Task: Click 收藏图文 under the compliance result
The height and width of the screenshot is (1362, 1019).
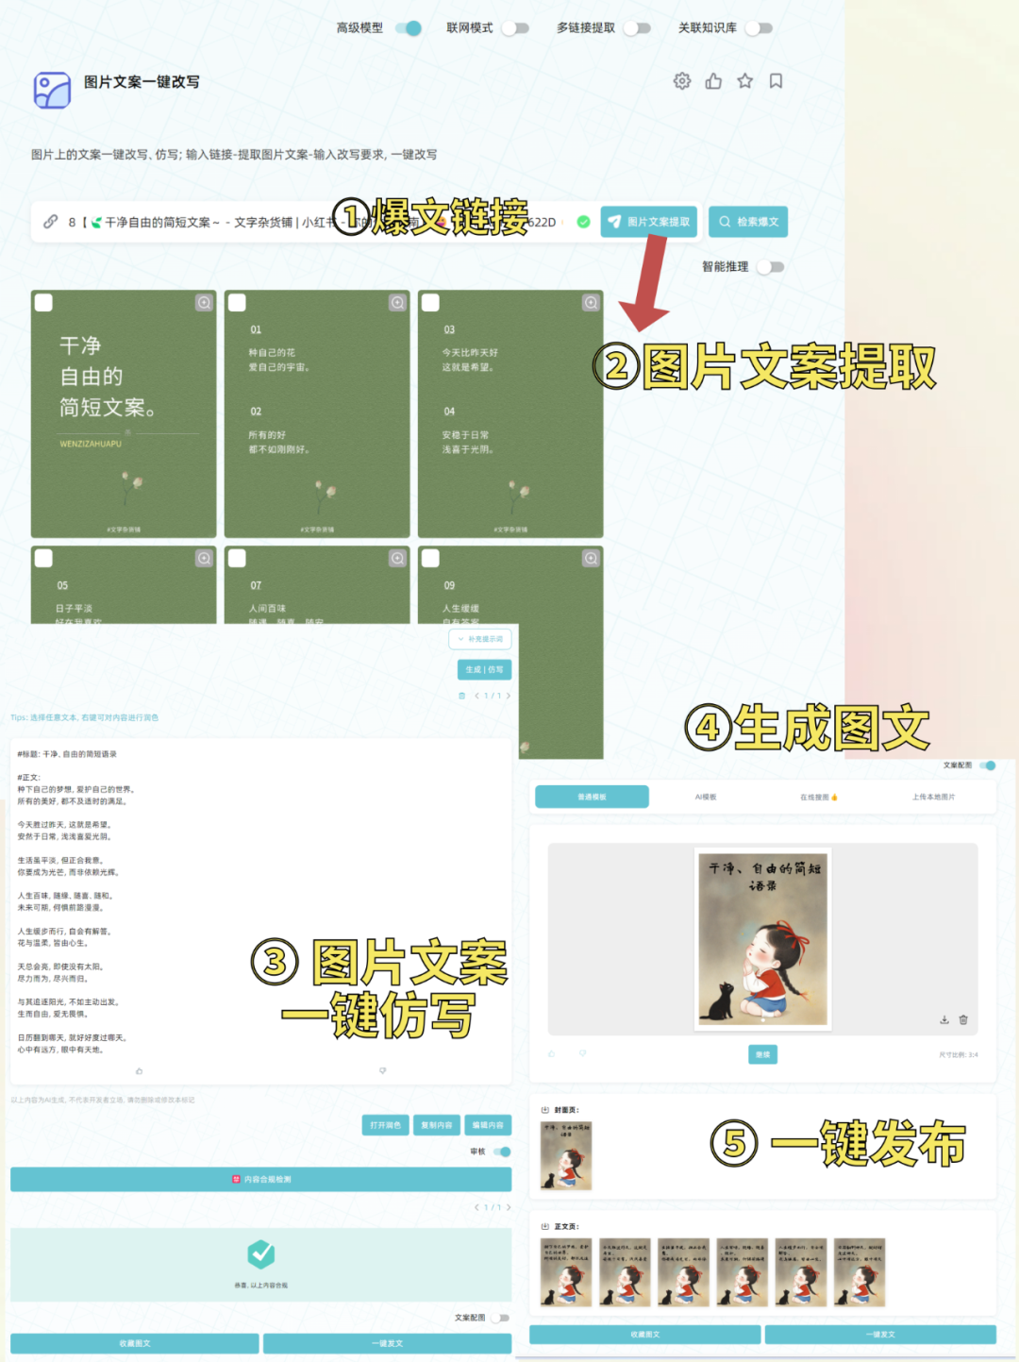Action: point(135,1343)
